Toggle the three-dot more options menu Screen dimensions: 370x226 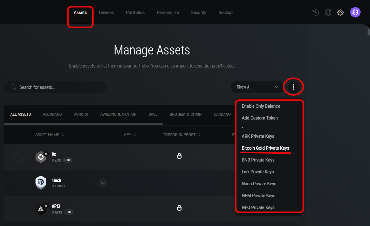tap(294, 87)
